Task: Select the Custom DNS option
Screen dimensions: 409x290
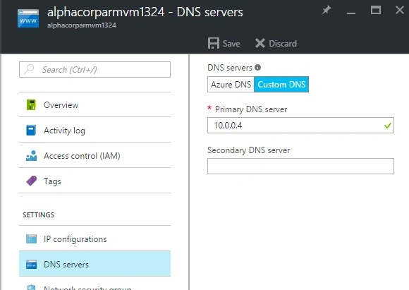Action: pyautogui.click(x=281, y=84)
